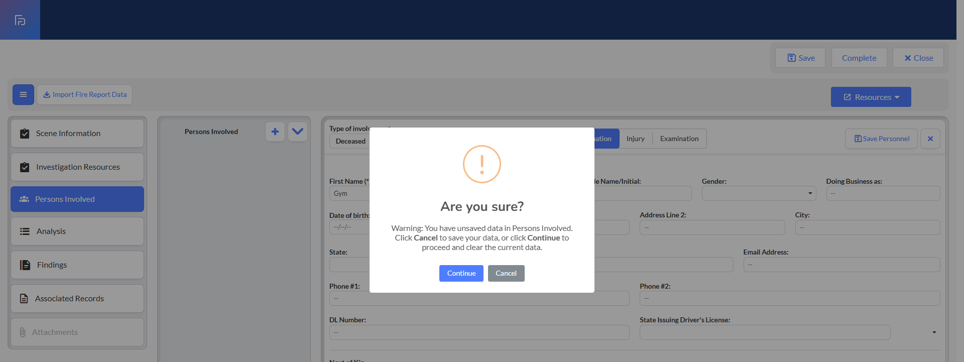The height and width of the screenshot is (362, 964).
Task: Close personnel form with X icon
Action: (930, 139)
